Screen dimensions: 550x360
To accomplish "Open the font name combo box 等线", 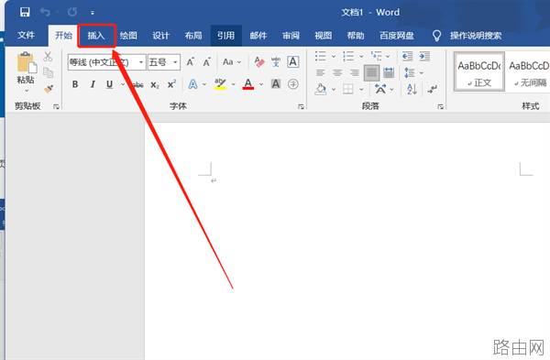I will (106, 62).
